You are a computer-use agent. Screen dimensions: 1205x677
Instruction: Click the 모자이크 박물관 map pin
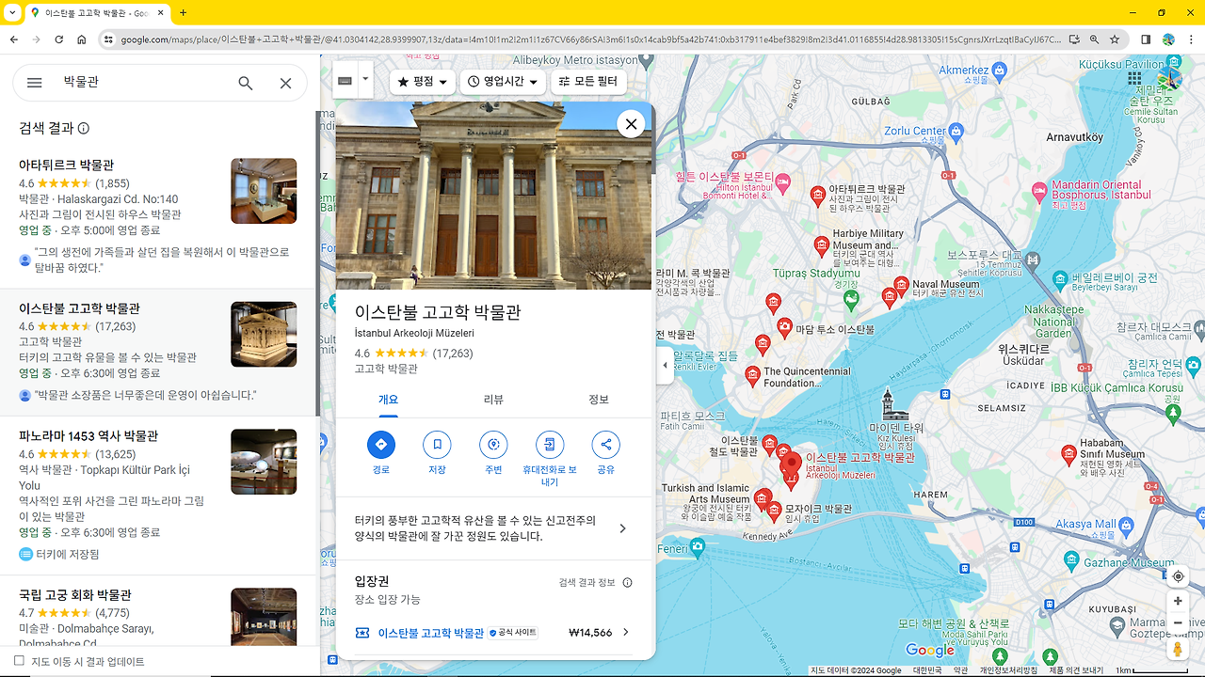tap(775, 511)
